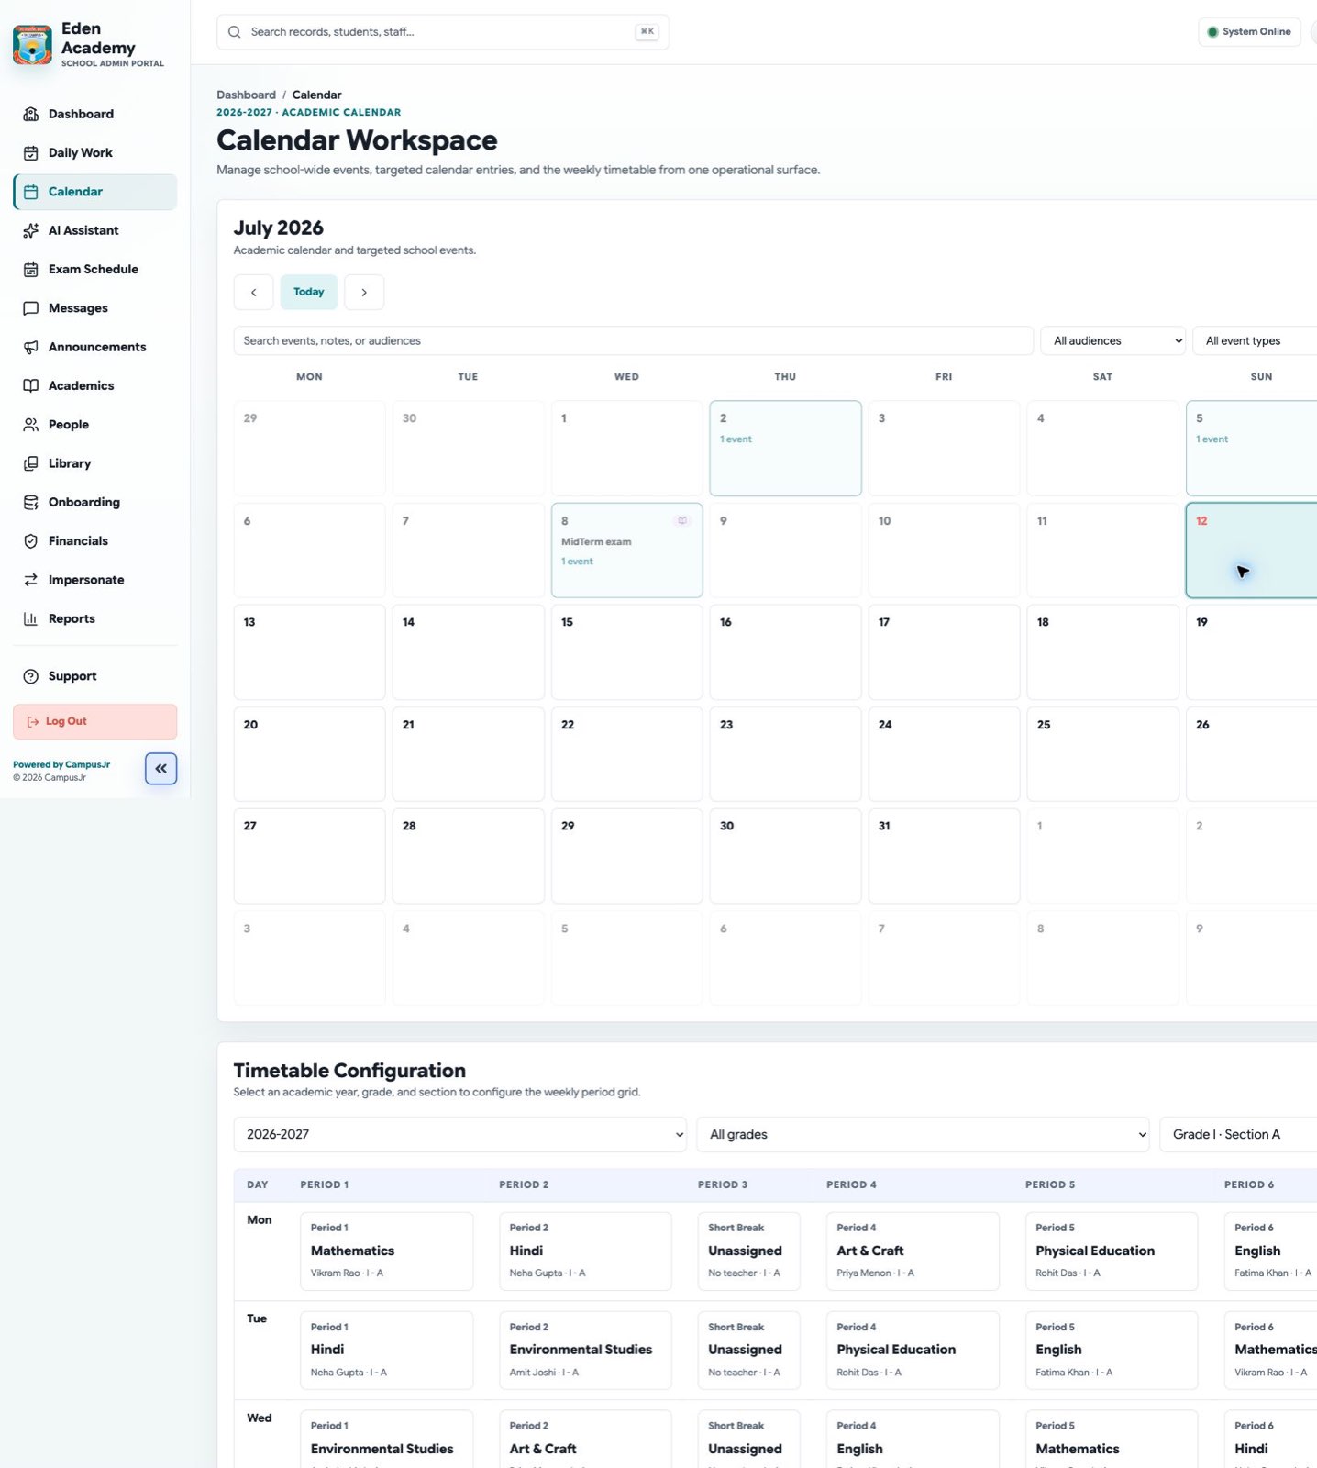This screenshot has width=1317, height=1468.
Task: Click the Log Out arrow icon
Action: coord(33,722)
